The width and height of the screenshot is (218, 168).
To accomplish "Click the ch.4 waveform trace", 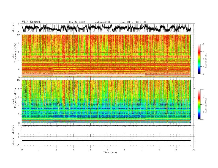I will tap(106, 141).
